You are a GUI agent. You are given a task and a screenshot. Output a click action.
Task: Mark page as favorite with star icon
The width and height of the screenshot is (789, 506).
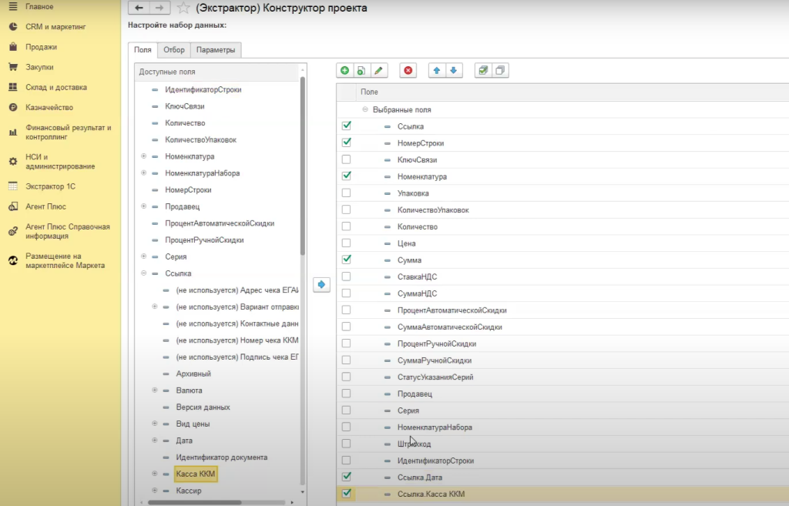(183, 8)
